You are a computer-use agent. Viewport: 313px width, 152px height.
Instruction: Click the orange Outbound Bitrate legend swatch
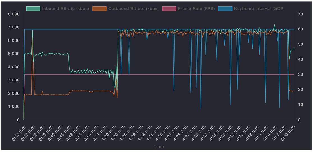coord(99,9)
